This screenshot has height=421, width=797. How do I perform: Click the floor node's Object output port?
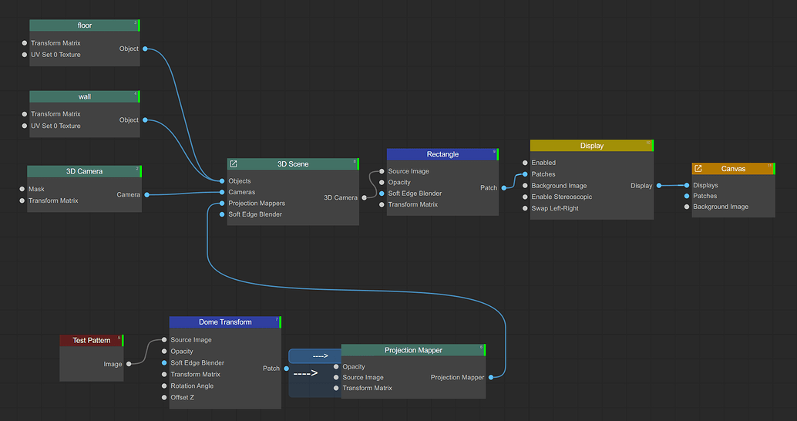[146, 49]
